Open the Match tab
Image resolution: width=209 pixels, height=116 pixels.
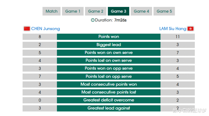coord(51,11)
